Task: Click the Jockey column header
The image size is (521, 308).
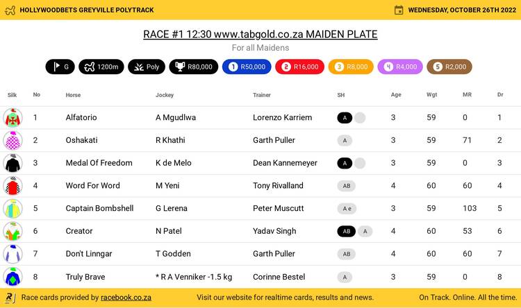Action: pyautogui.click(x=165, y=95)
